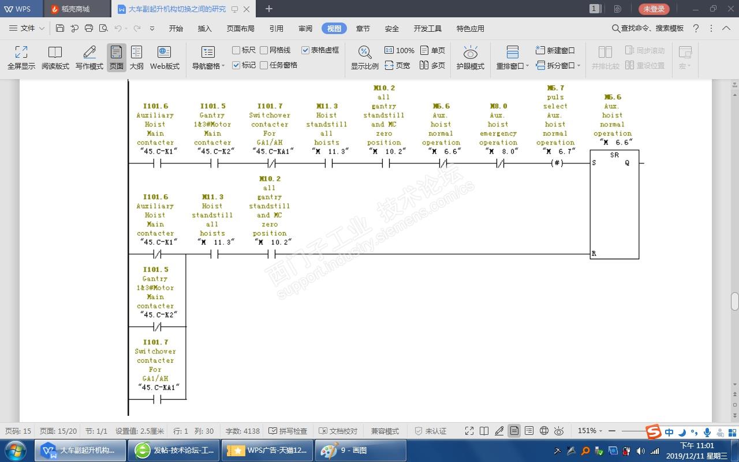Click the zoom out minus button

point(612,431)
